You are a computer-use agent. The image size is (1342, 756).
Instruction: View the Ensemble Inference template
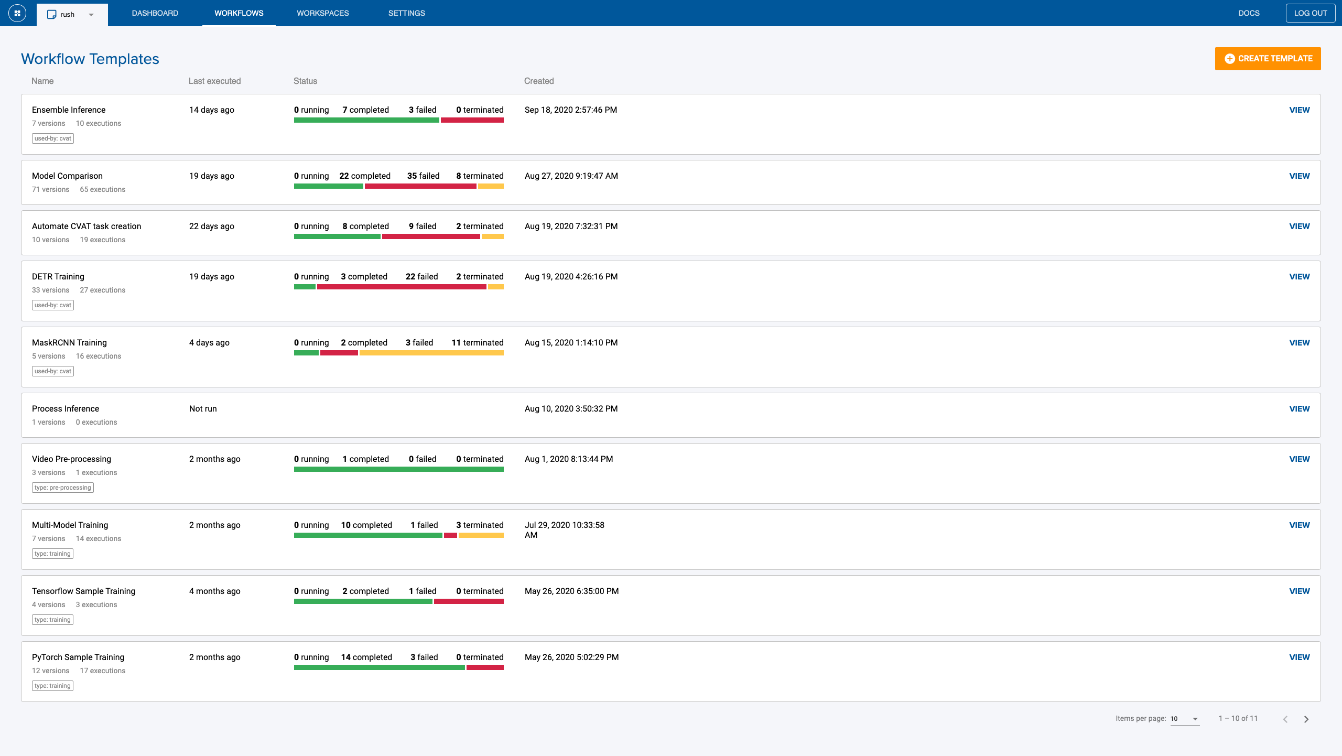(1299, 110)
